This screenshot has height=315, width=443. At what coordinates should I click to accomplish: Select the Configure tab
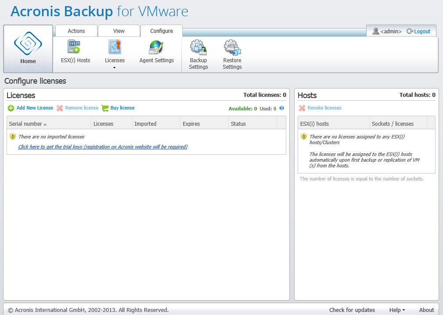pyautogui.click(x=162, y=31)
